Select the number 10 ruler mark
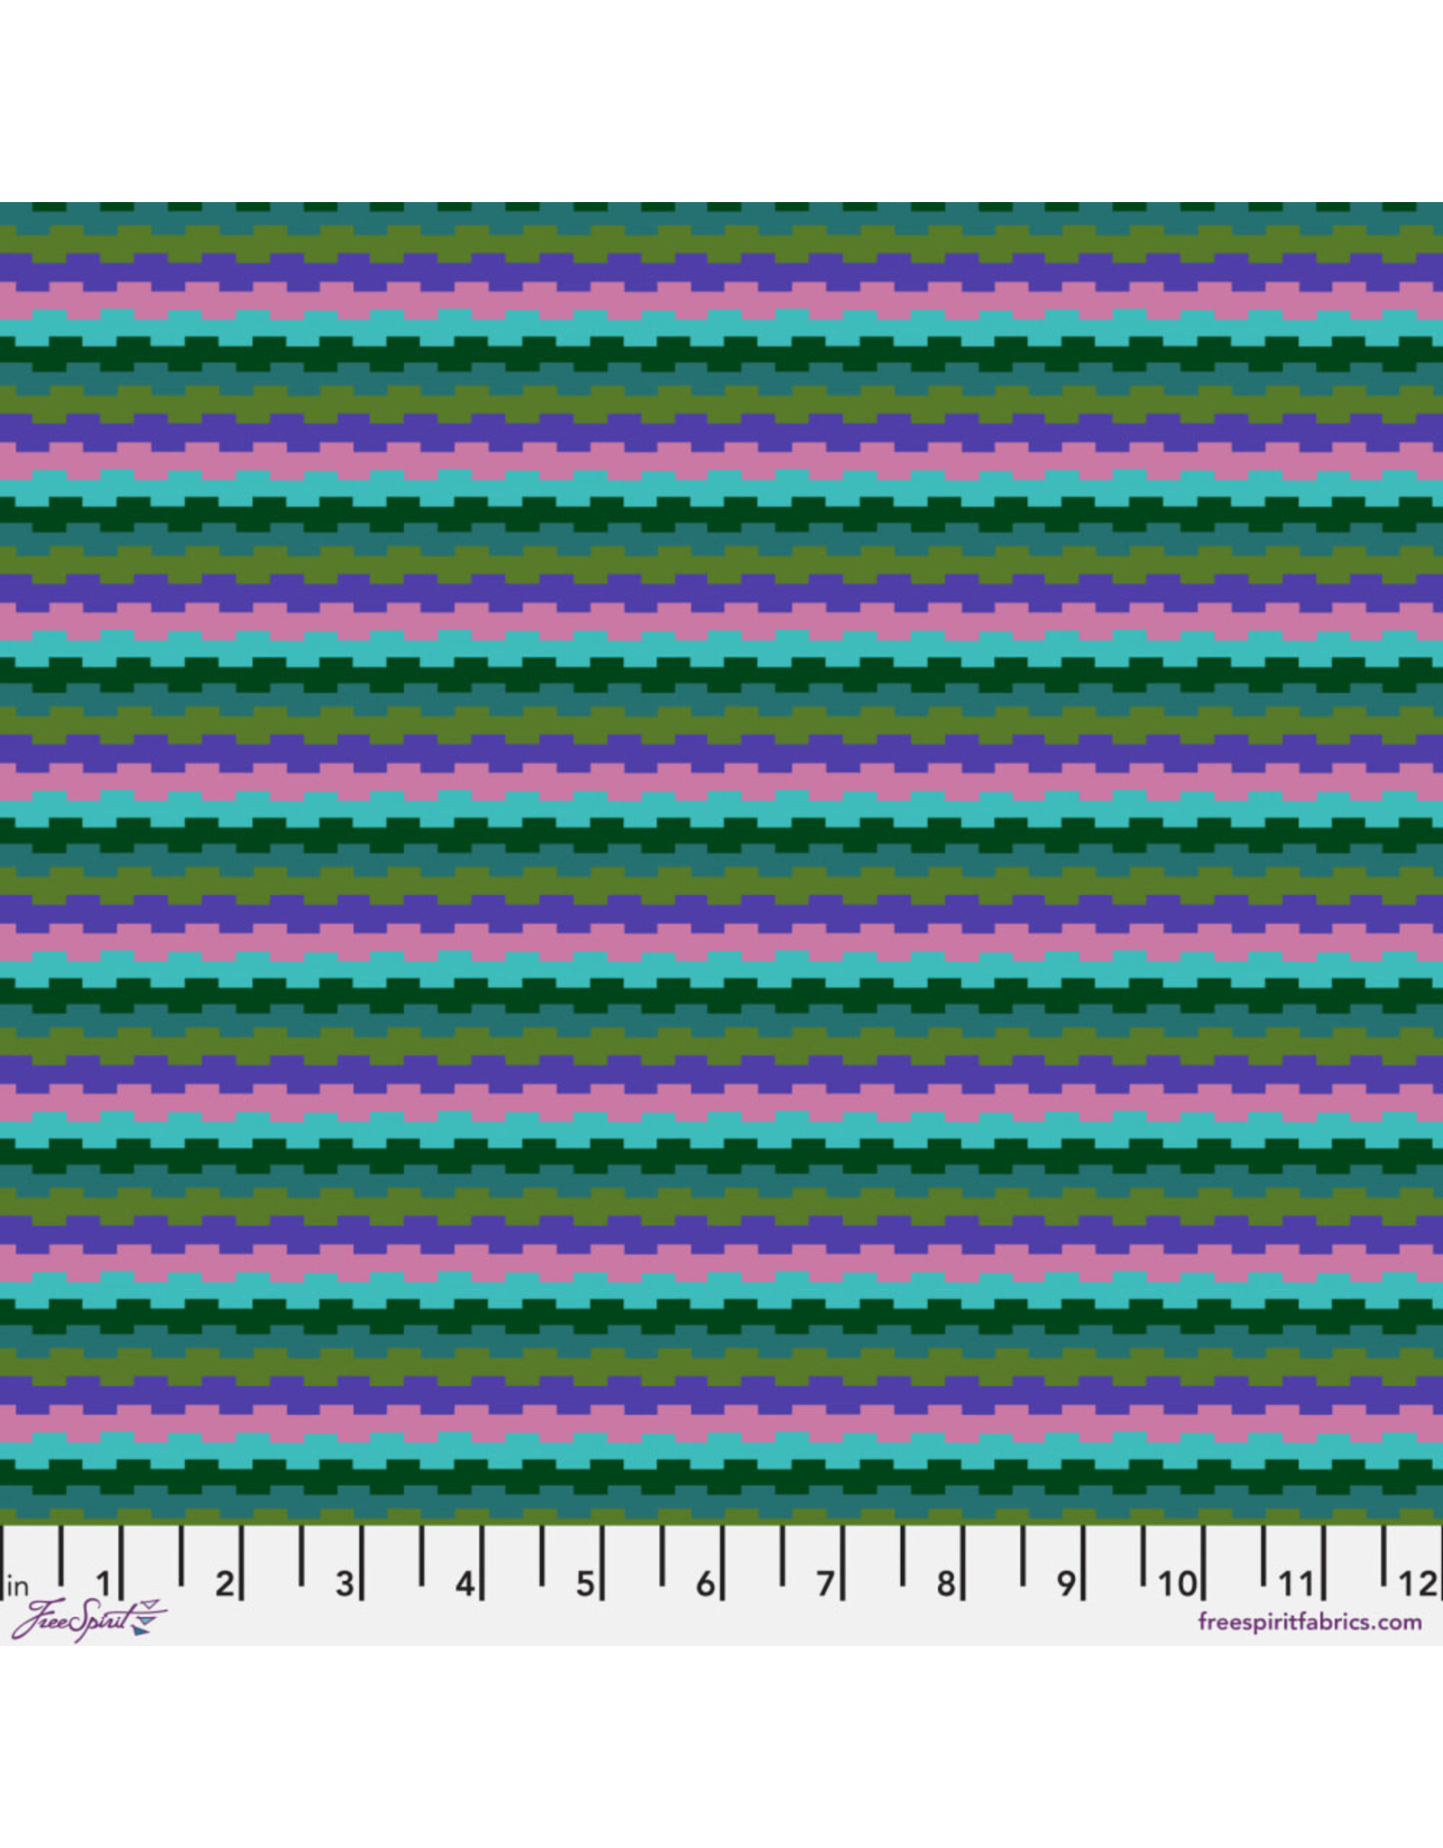This screenshot has width=1443, height=1848. point(1177,1583)
